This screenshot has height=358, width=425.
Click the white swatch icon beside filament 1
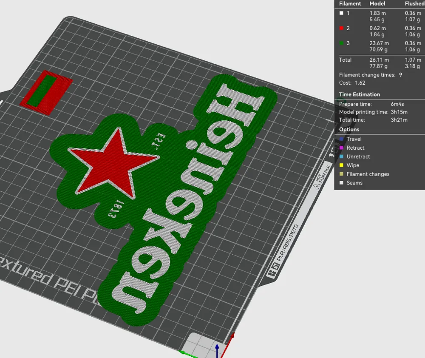(x=341, y=13)
